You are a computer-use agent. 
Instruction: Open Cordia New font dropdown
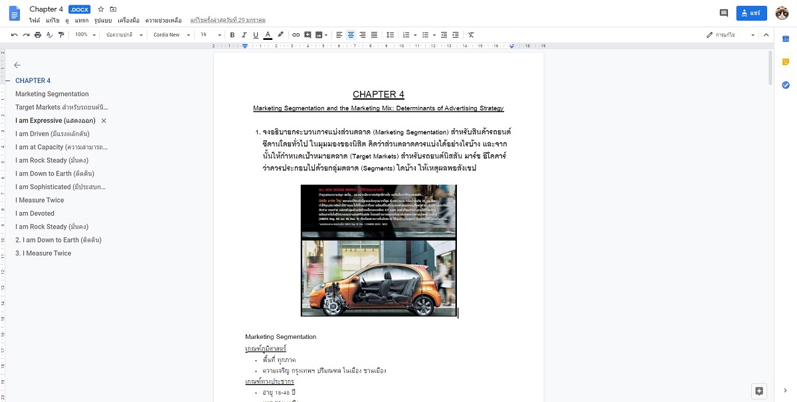(x=171, y=35)
